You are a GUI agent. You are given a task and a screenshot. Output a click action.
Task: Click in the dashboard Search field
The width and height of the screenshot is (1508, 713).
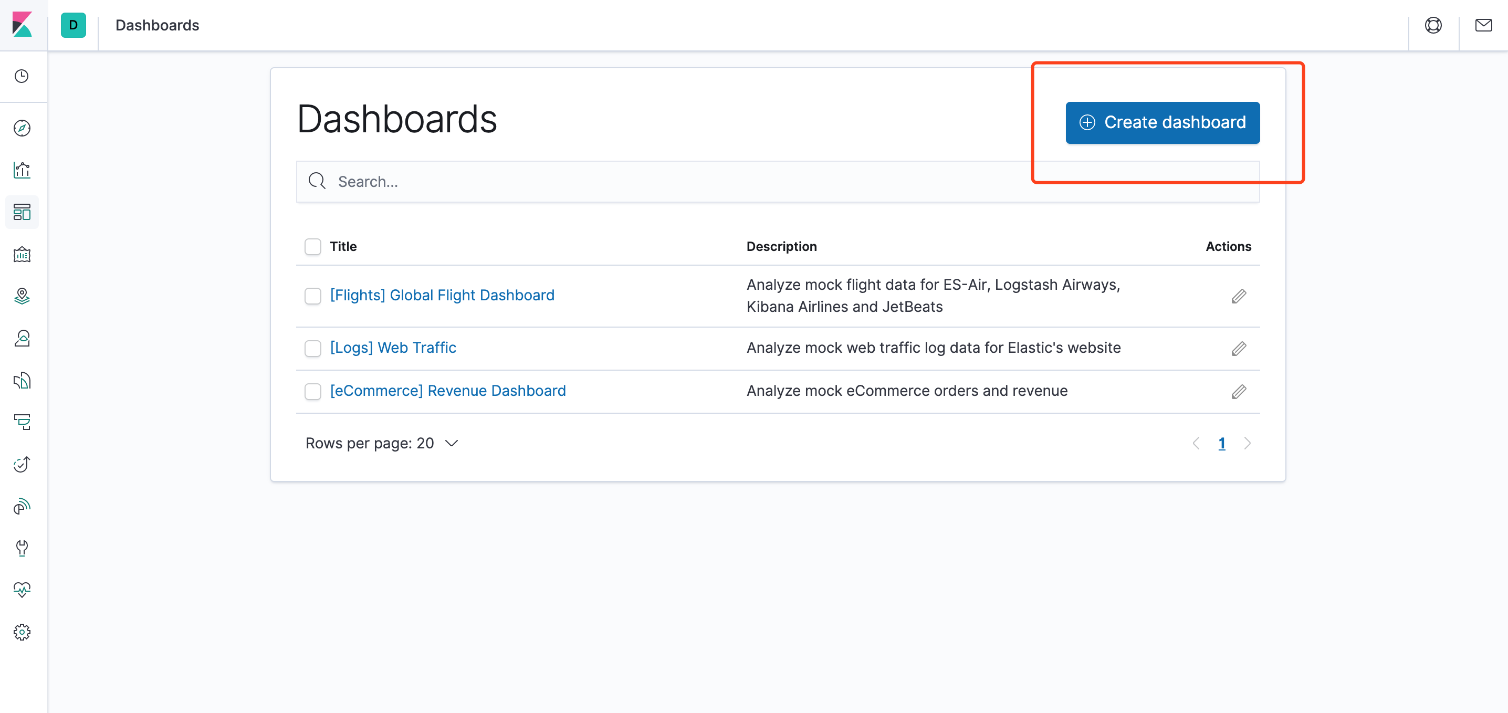[778, 182]
